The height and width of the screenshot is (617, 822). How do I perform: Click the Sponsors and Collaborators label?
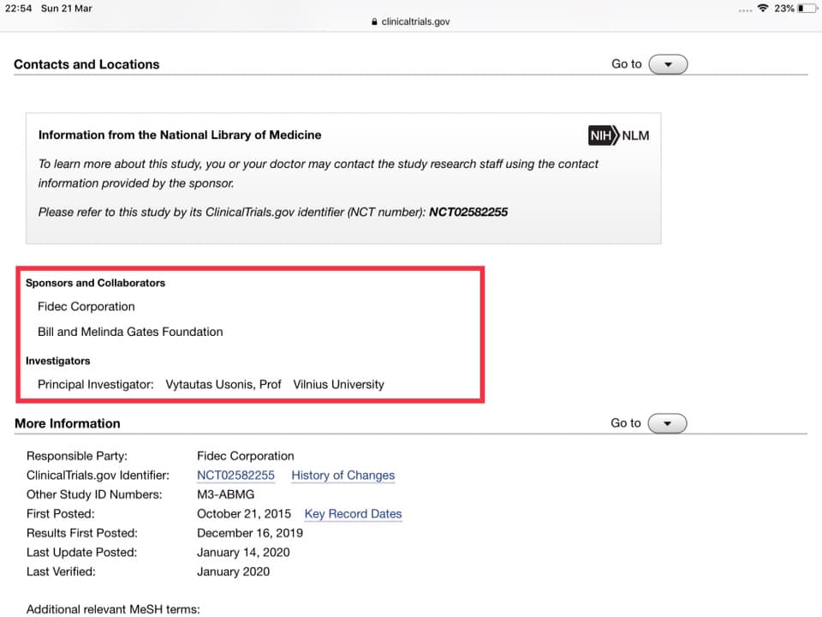click(95, 283)
